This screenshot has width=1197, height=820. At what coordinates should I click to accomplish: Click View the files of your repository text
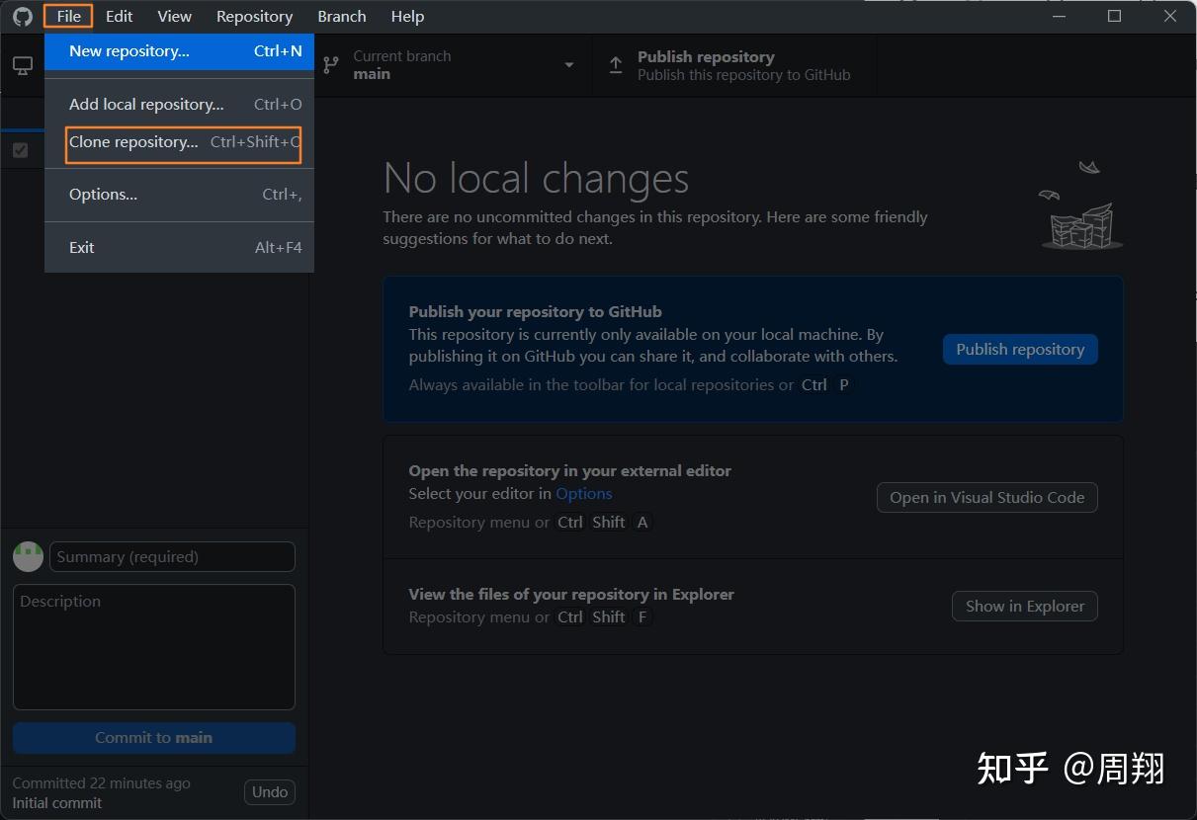coord(571,594)
